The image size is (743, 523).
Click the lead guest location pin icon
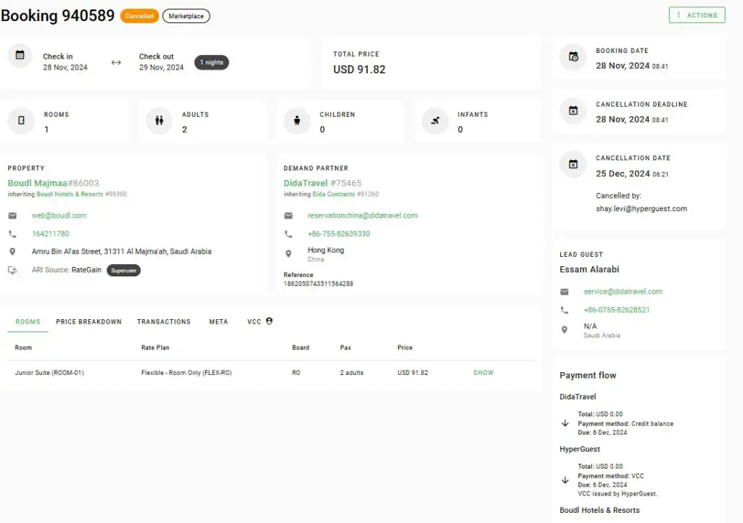pyautogui.click(x=564, y=330)
